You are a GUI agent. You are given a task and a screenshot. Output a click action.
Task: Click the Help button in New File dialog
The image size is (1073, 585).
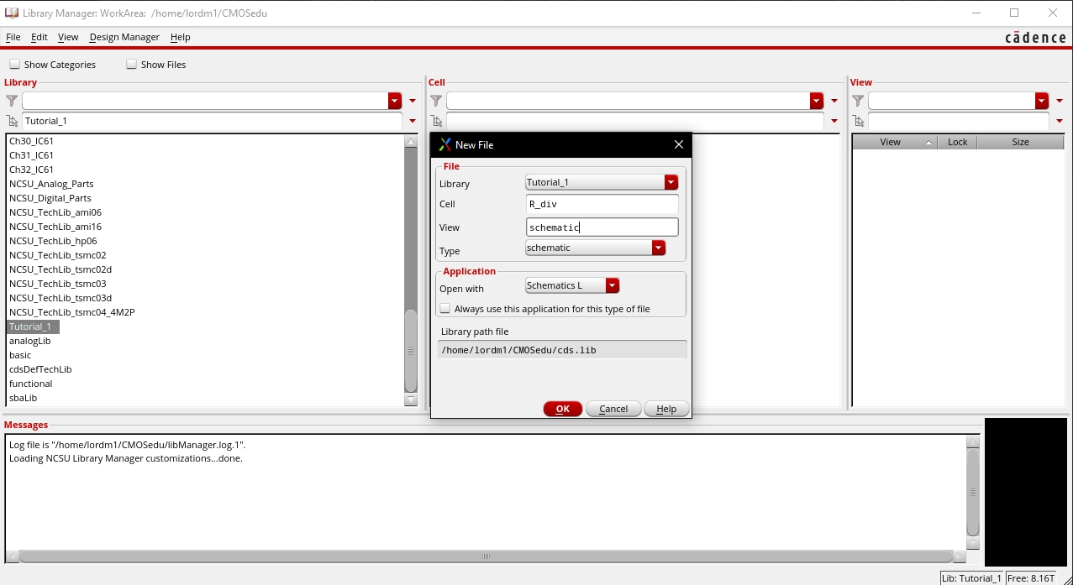click(x=666, y=409)
